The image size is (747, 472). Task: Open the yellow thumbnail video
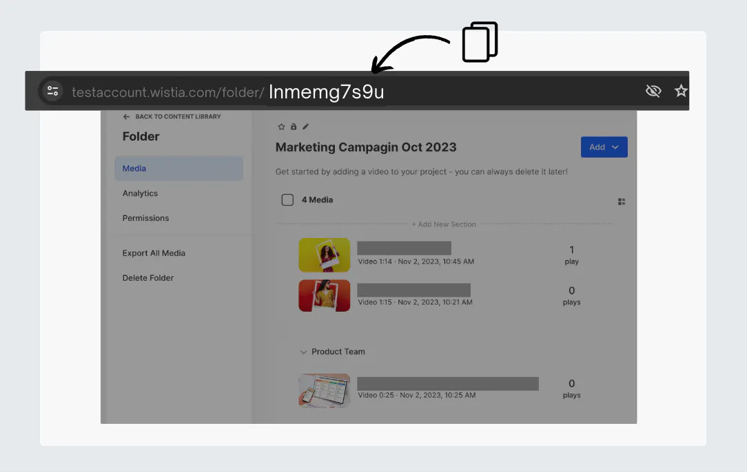coord(325,255)
